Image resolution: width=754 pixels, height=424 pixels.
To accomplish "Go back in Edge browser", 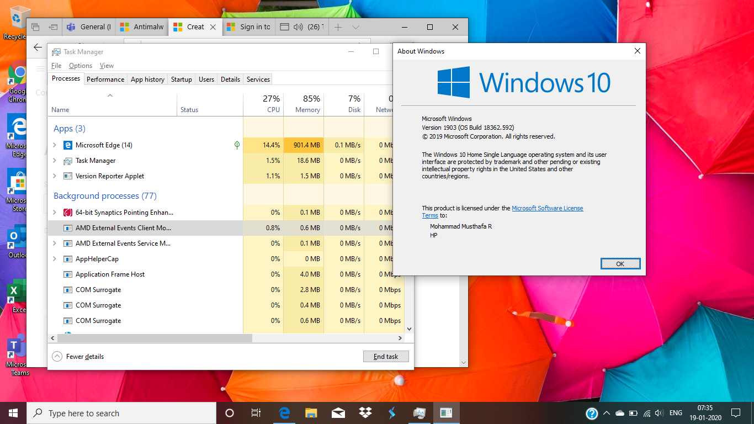I will [x=38, y=47].
